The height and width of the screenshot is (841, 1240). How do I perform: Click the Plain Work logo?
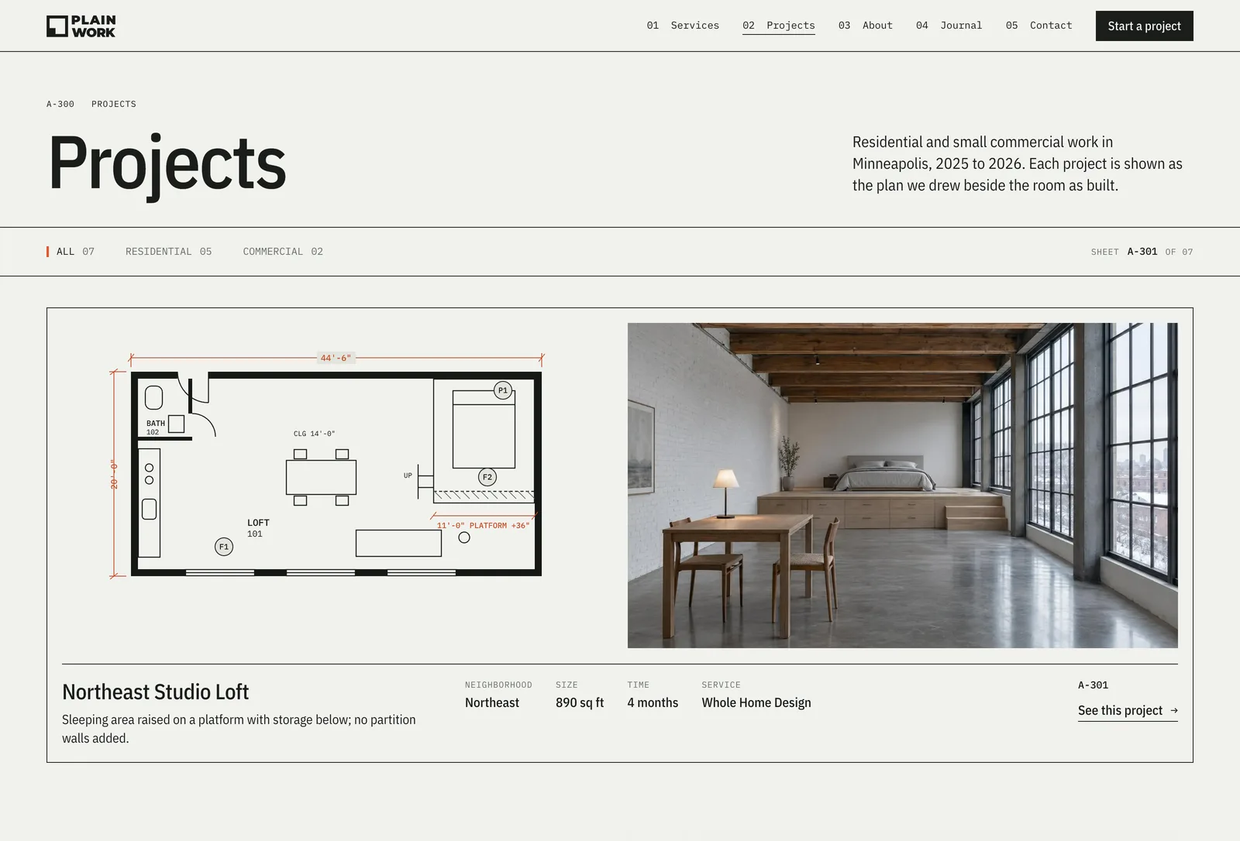coord(81,26)
